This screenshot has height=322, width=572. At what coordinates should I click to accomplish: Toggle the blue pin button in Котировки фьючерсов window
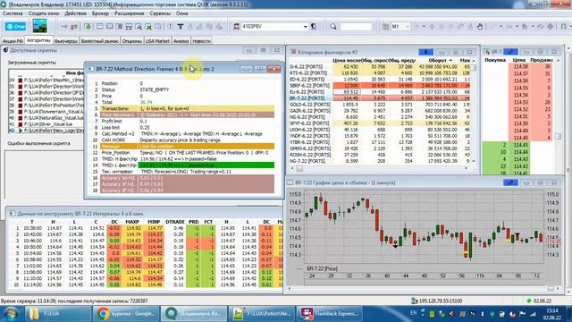click(x=425, y=52)
